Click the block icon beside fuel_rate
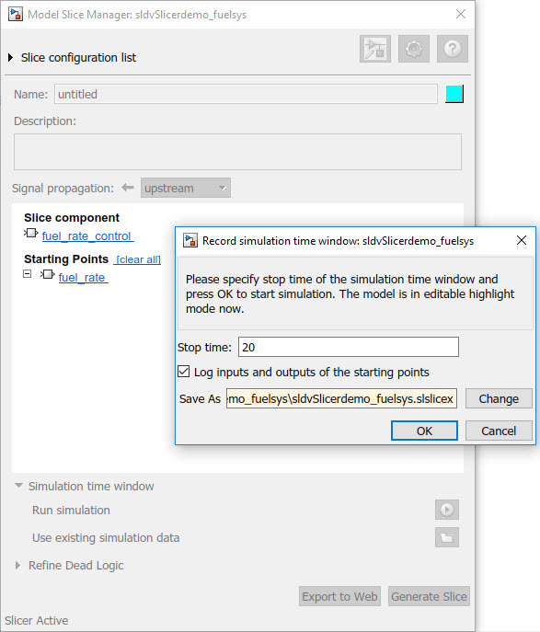 [x=48, y=274]
